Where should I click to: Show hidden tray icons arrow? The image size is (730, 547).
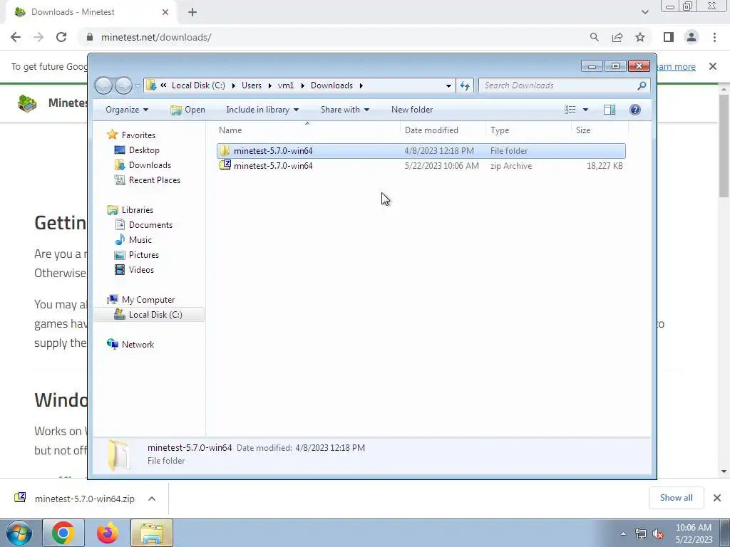(623, 534)
